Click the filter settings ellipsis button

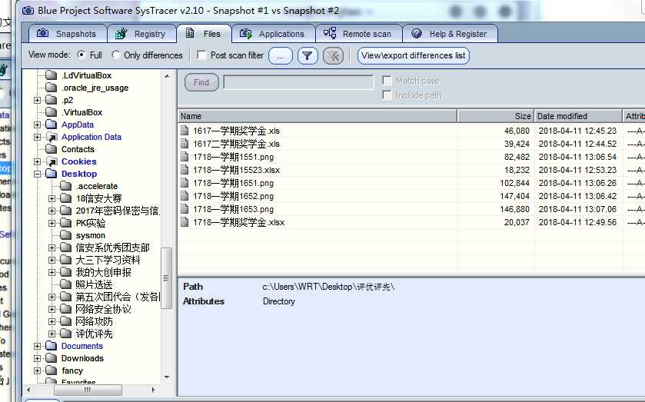(280, 56)
